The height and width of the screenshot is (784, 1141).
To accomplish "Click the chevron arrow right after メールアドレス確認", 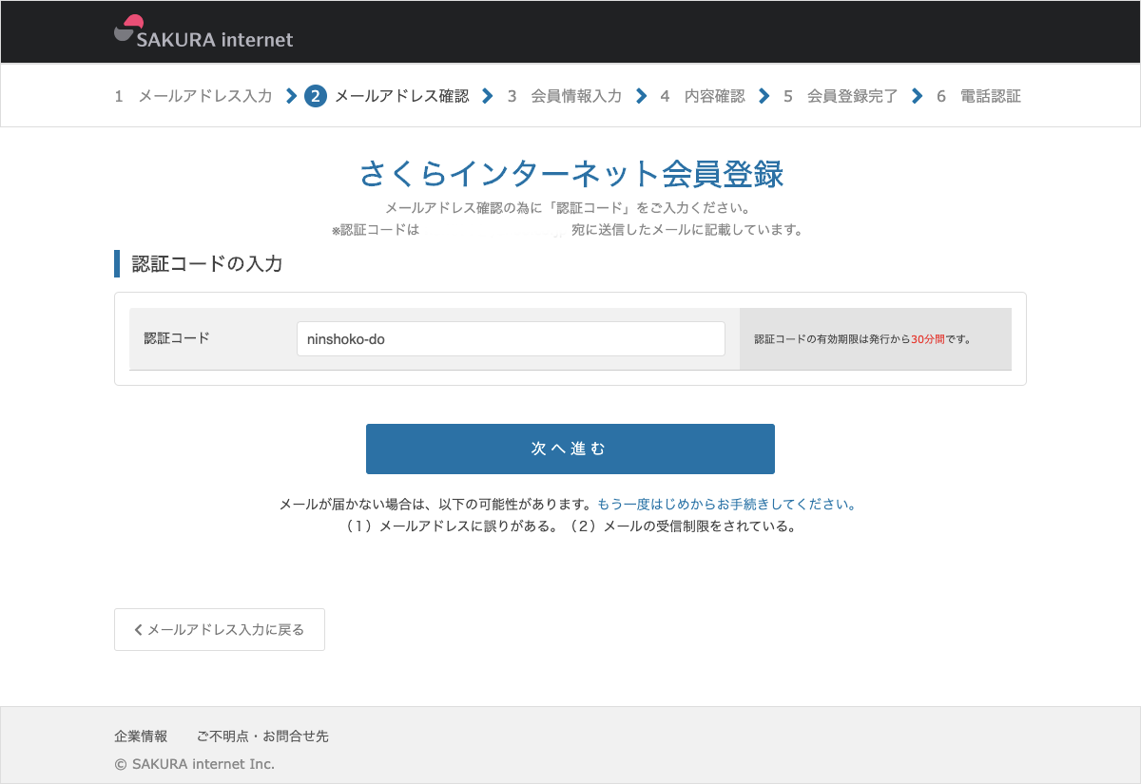I will pos(488,96).
